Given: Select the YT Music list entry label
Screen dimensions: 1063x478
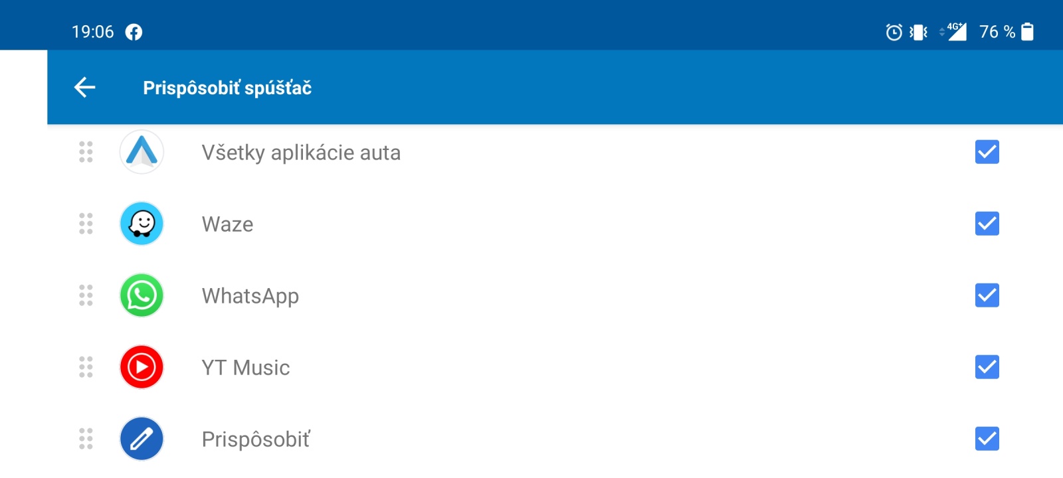Looking at the screenshot, I should coord(246,368).
